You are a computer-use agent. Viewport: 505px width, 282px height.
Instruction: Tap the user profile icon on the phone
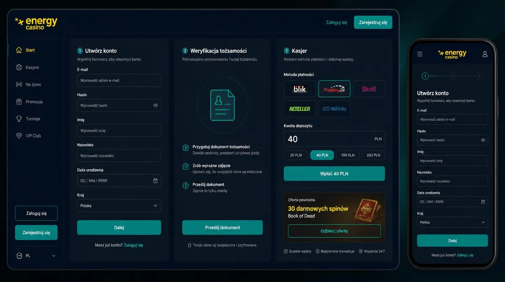pos(485,54)
